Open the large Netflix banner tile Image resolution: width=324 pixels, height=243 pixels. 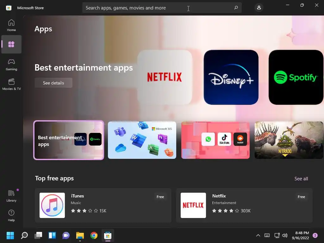coord(165,77)
